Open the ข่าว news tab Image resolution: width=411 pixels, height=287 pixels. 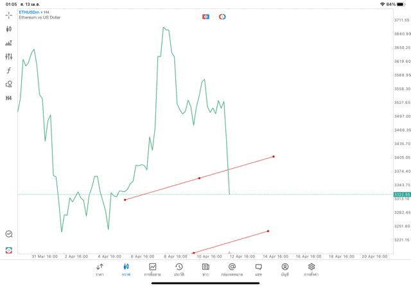point(205,270)
